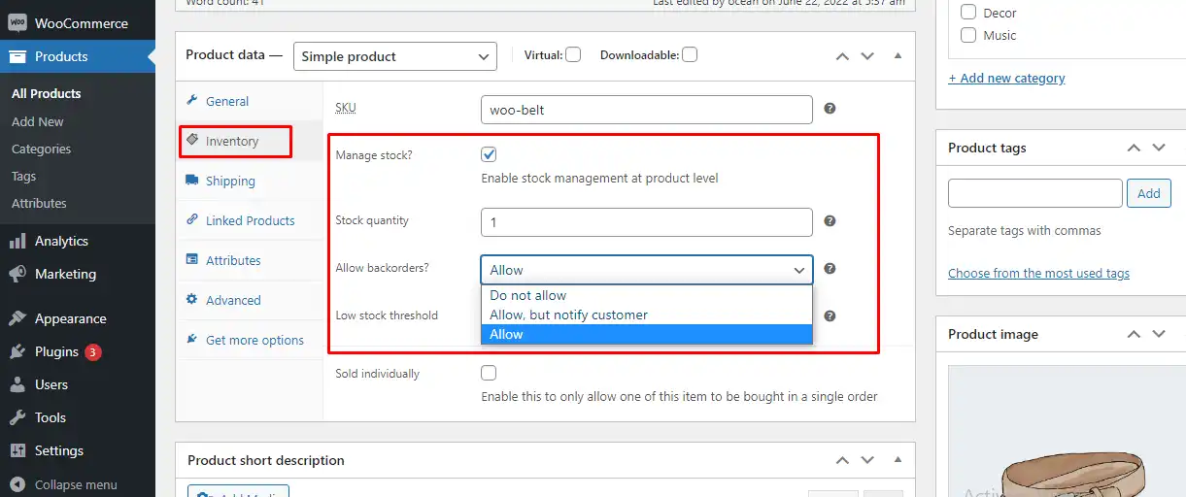1186x497 pixels.
Task: Move Product tags panel up
Action: click(1134, 148)
